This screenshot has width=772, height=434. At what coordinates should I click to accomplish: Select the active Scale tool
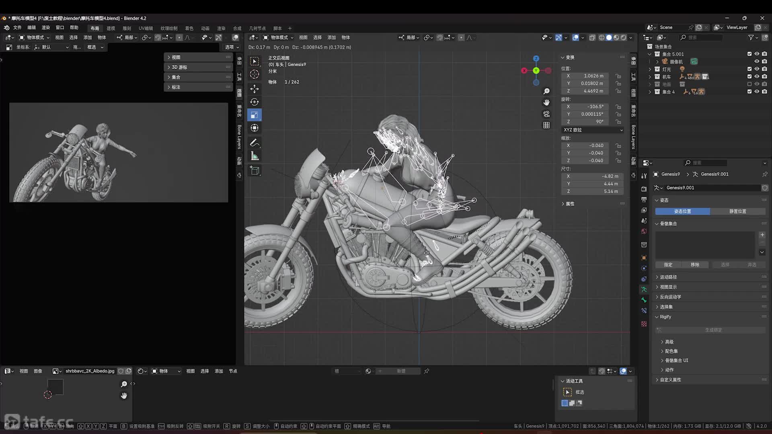pos(255,115)
